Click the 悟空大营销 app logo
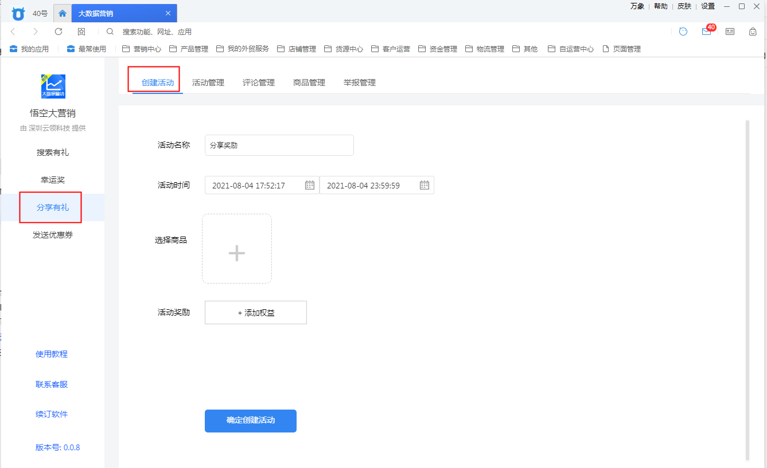The height and width of the screenshot is (468, 767). 53,86
